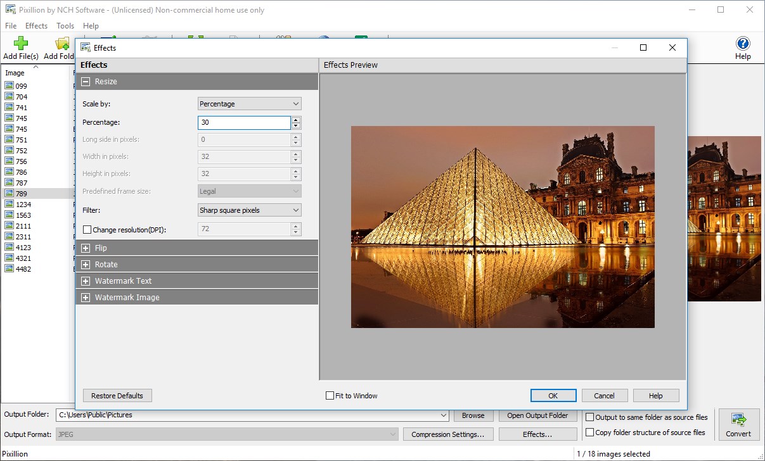Click the Add File(s) toolbar icon
Screen dimensions: 765x461
[x=20, y=47]
